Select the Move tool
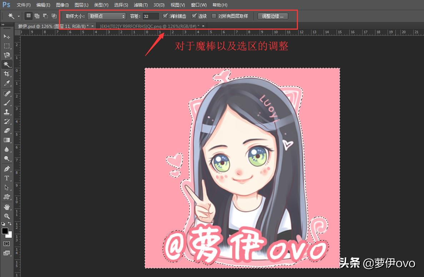This screenshot has width=424, height=277. 6,37
